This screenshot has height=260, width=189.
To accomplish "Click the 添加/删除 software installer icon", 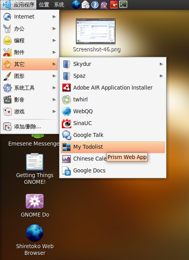I will [7, 127].
